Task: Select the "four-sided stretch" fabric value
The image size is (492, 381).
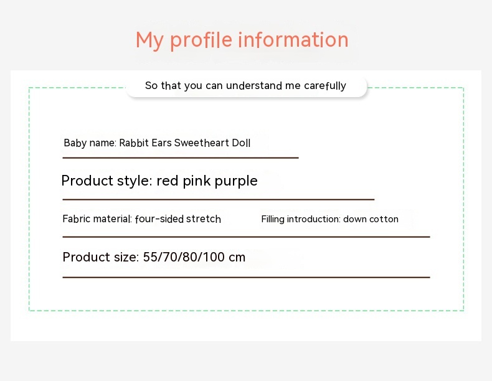Action: pos(178,219)
